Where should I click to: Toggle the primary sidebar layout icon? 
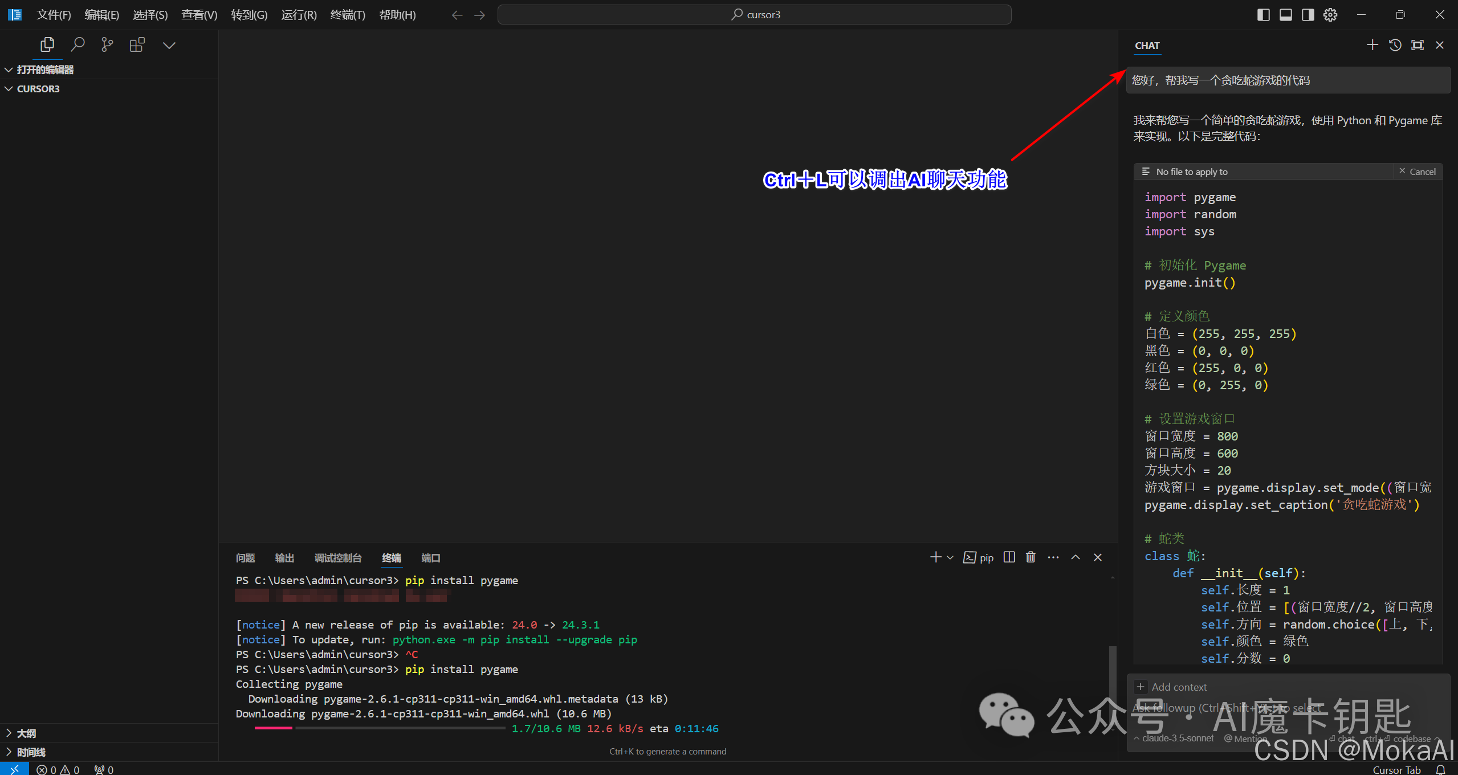click(x=1264, y=15)
